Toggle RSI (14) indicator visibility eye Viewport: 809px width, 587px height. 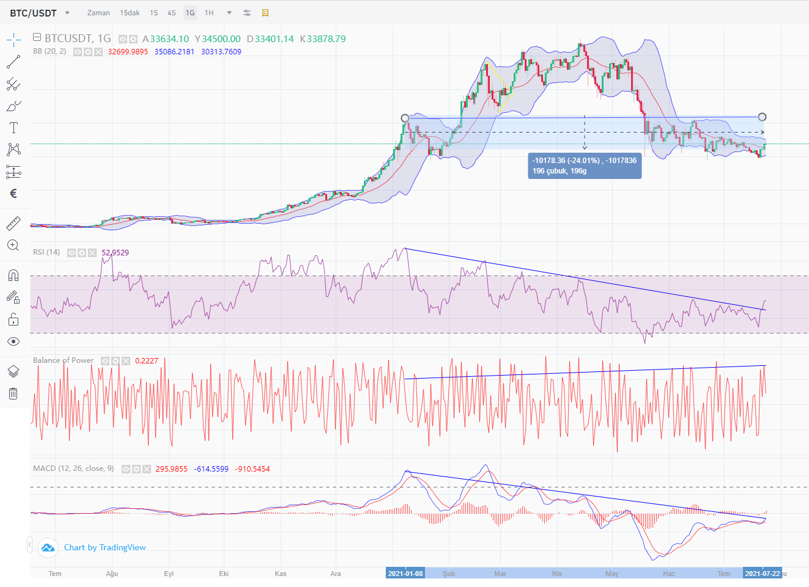pos(72,253)
